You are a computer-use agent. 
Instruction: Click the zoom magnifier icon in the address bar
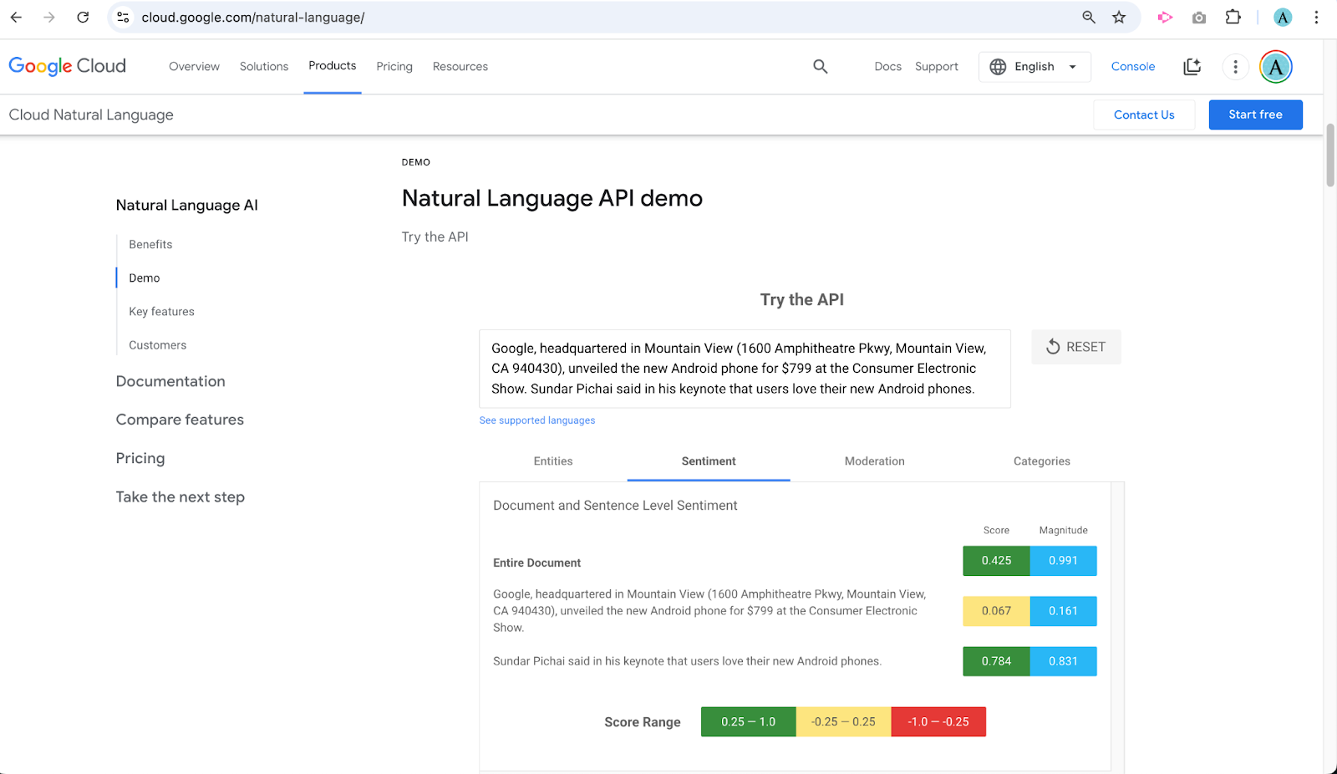coord(1089,17)
